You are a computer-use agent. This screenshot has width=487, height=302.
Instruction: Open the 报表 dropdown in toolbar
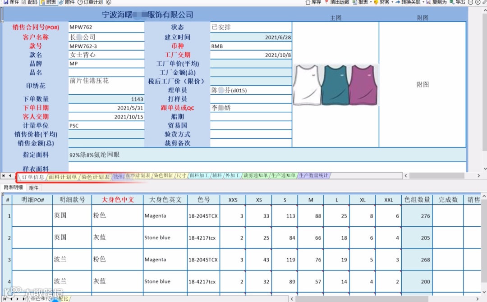362,2
